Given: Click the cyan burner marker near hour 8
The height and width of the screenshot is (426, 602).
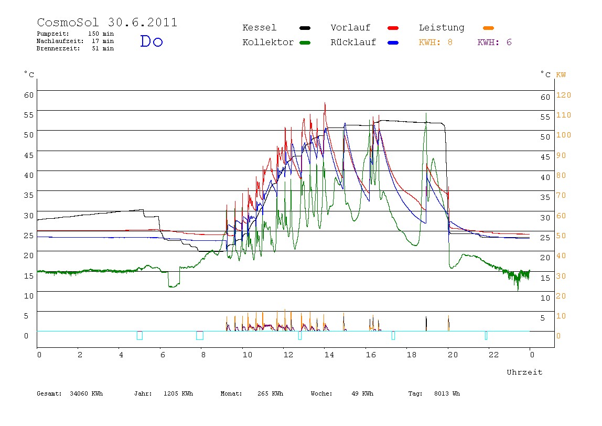Looking at the screenshot, I should tap(200, 335).
